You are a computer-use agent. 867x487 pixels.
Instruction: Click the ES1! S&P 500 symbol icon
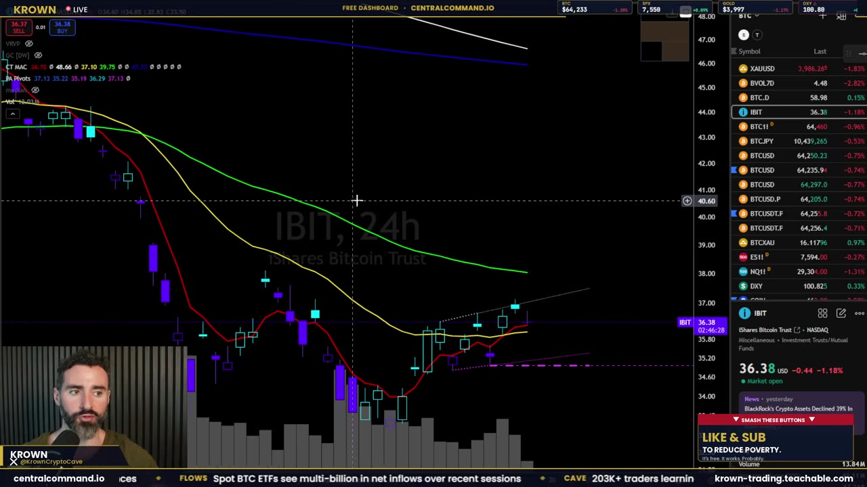pyautogui.click(x=743, y=257)
